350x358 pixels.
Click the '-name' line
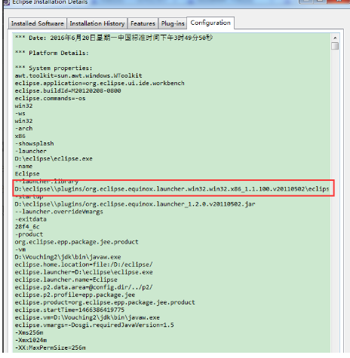[x=23, y=166]
